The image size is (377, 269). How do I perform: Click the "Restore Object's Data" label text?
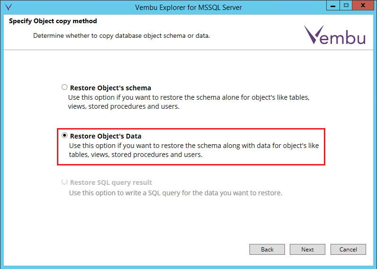point(106,136)
